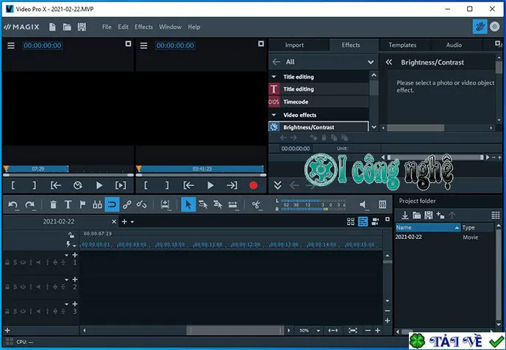Click the insert object frame icon
506x350 pixels.
pyautogui.click(x=165, y=204)
